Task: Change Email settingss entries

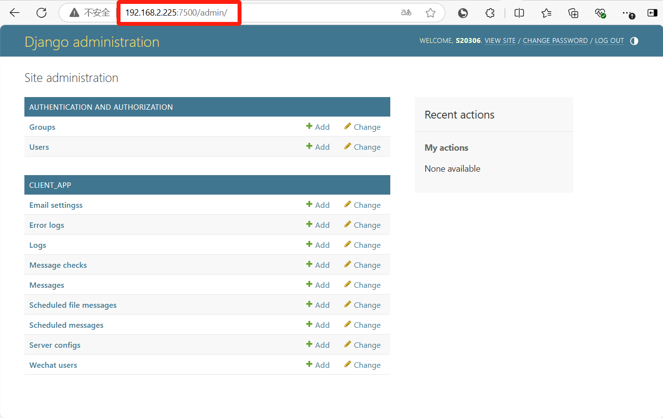Action: pos(362,205)
